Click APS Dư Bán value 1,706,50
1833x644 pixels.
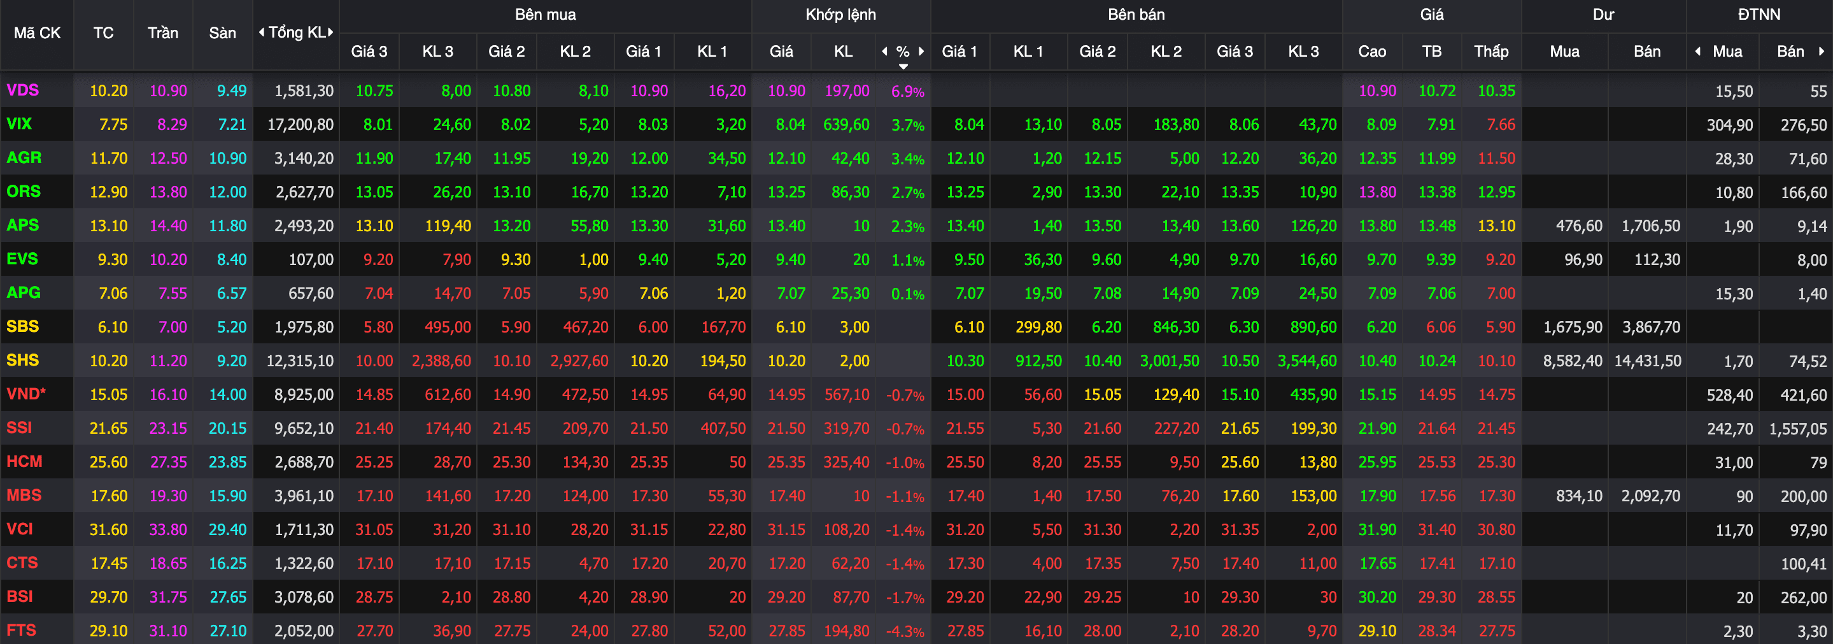[1651, 226]
